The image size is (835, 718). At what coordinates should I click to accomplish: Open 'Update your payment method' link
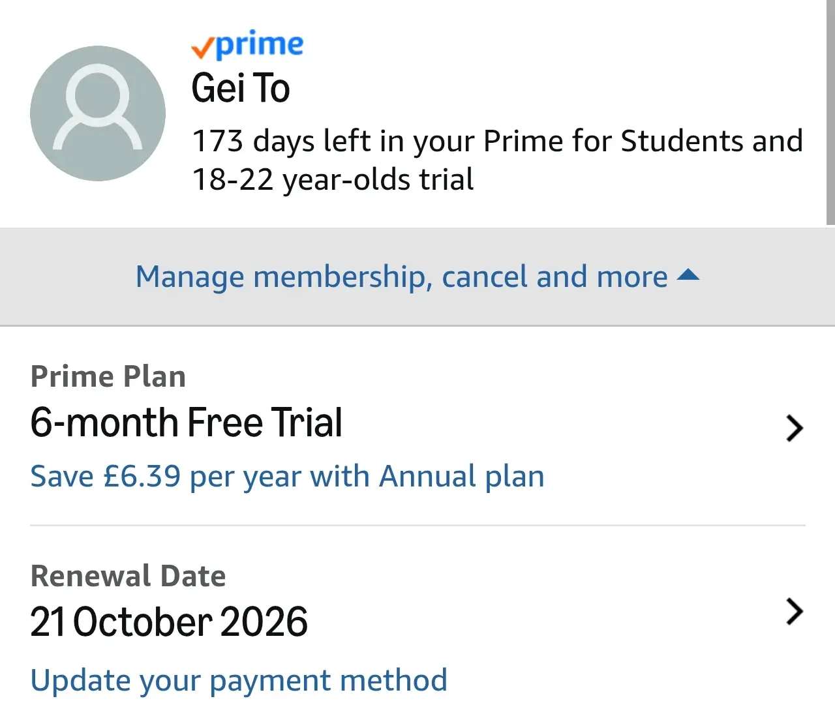(239, 680)
